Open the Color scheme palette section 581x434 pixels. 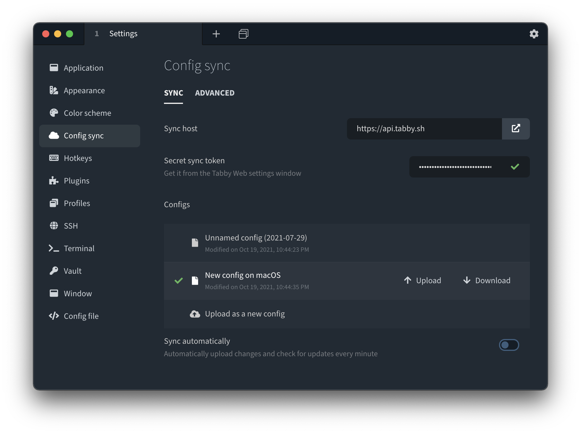tap(87, 113)
